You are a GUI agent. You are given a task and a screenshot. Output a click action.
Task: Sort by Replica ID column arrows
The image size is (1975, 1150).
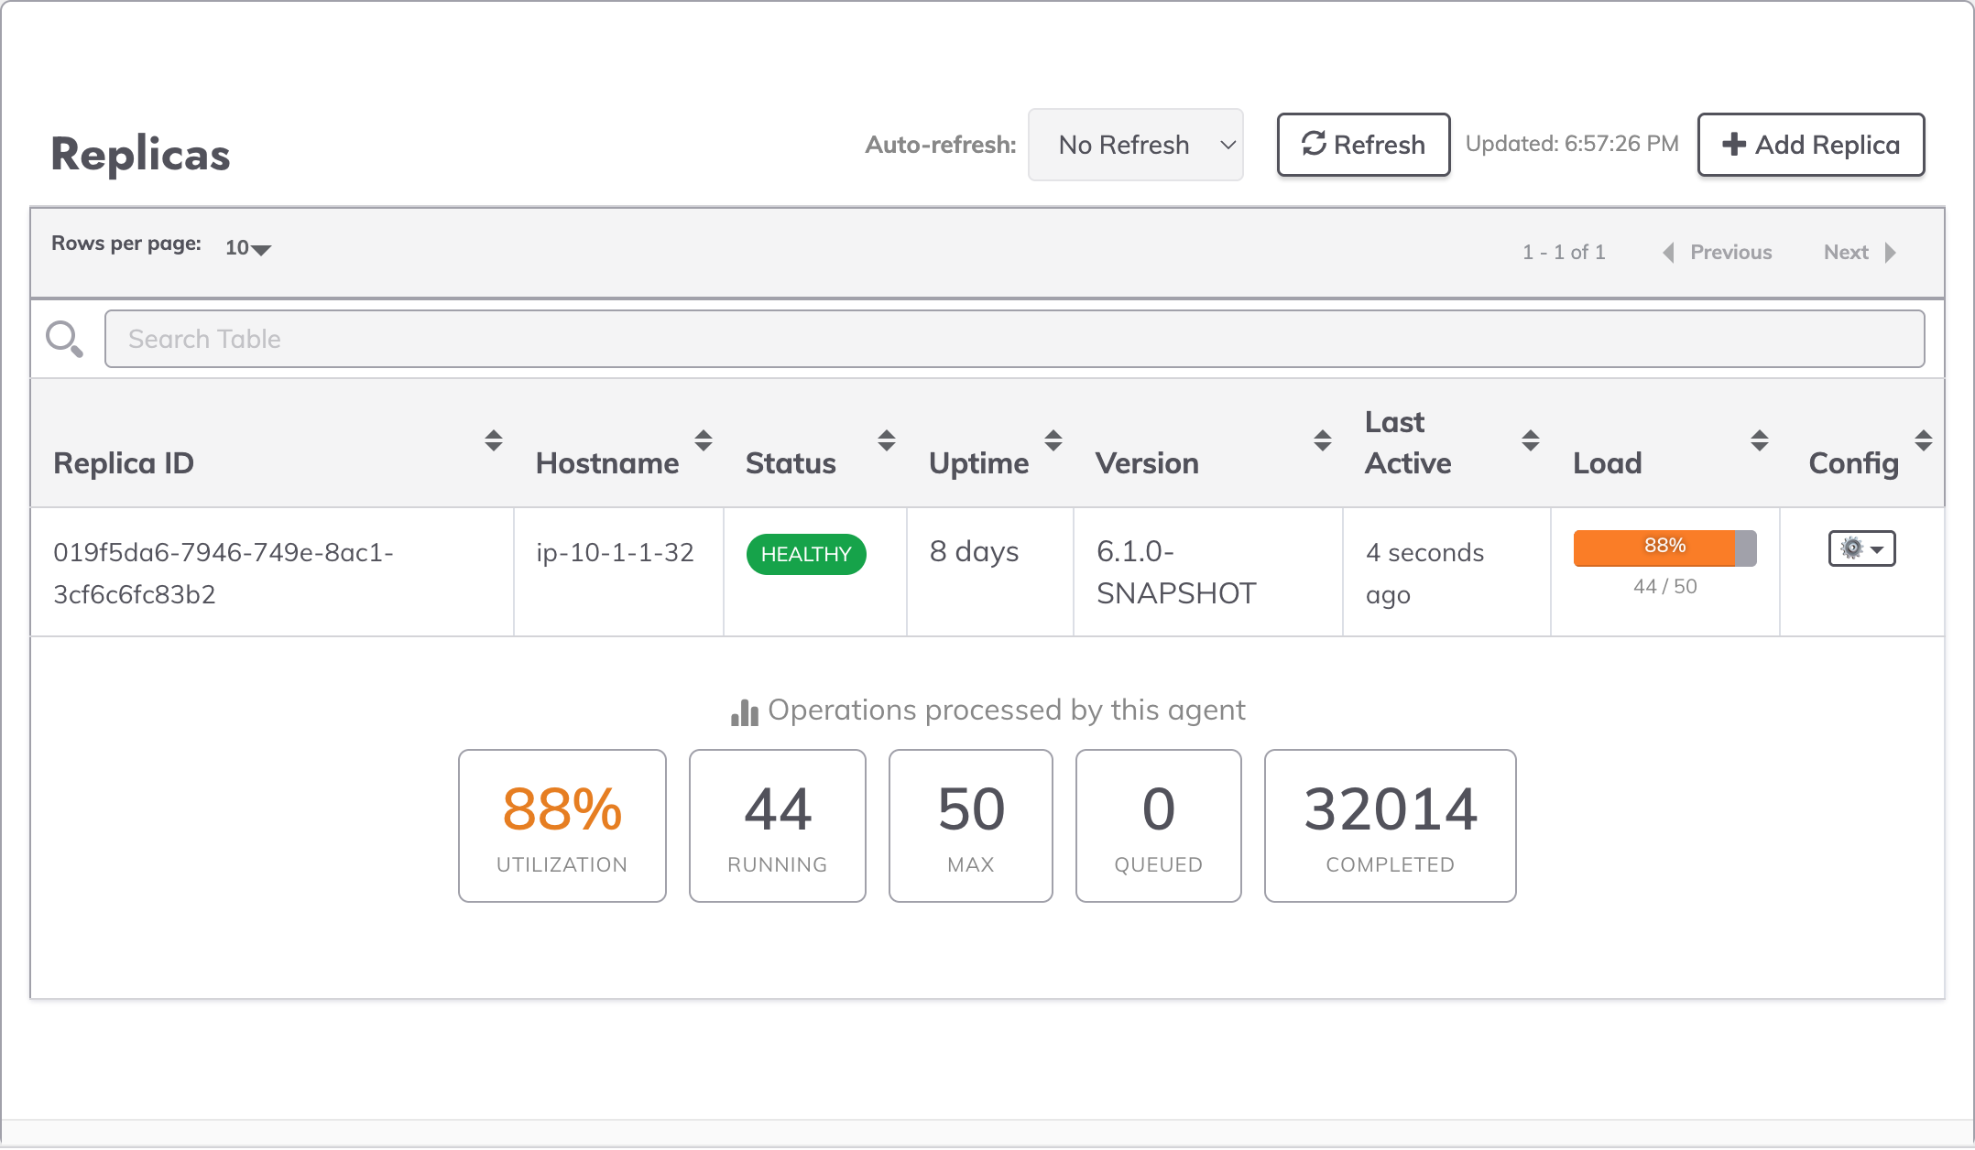click(494, 440)
